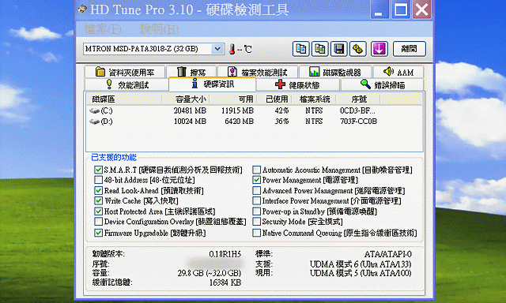Toggle the Write Cache checkbox
The image size is (506, 303).
(98, 200)
